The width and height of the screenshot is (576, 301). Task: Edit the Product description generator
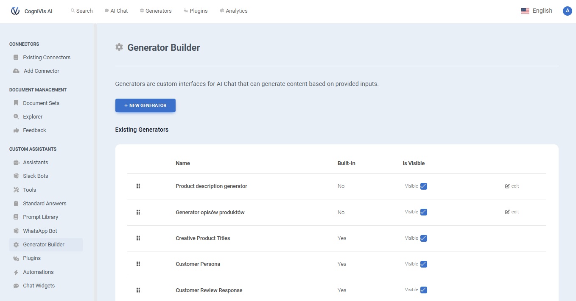[x=512, y=186]
